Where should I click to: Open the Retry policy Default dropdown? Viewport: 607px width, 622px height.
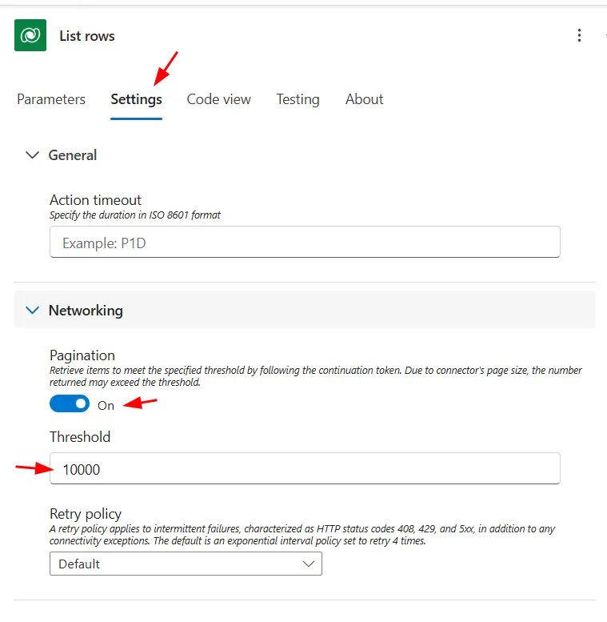click(x=186, y=564)
